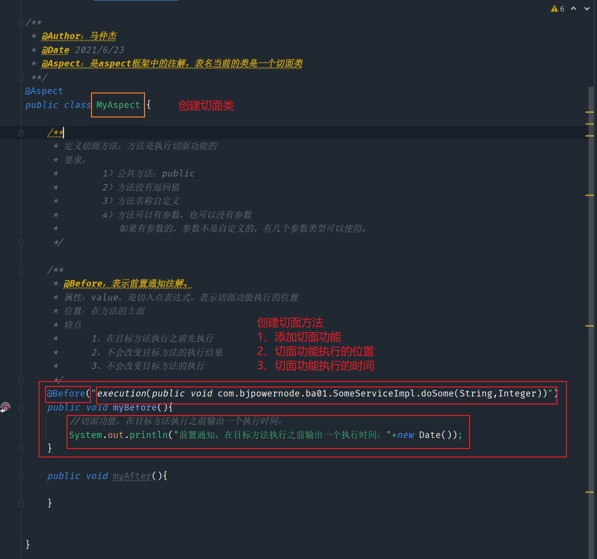This screenshot has height=559, width=597.
Task: Click fold end marker after 有几个参数类型可以使用 comment
Action: click(x=21, y=242)
